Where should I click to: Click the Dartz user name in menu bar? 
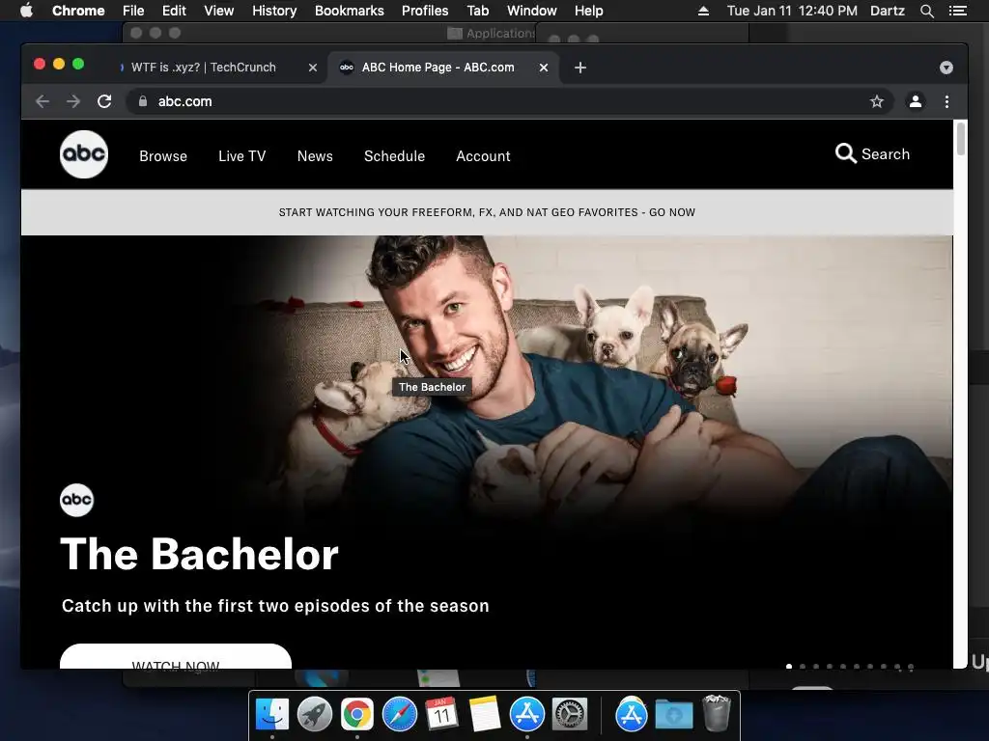888,11
